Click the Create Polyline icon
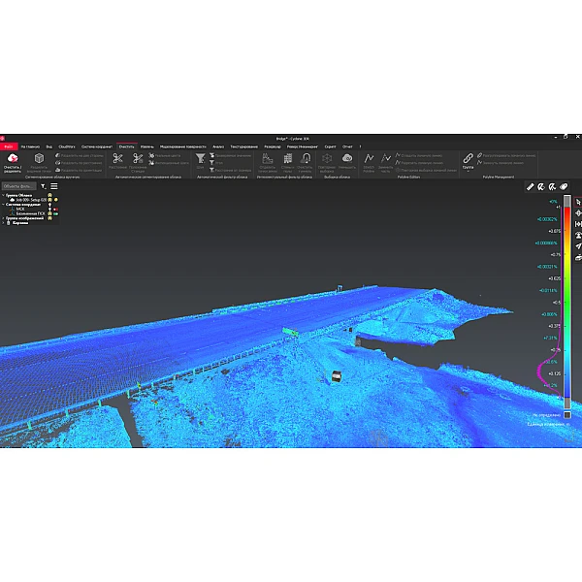Screen dimensions: 582x582 [369, 157]
